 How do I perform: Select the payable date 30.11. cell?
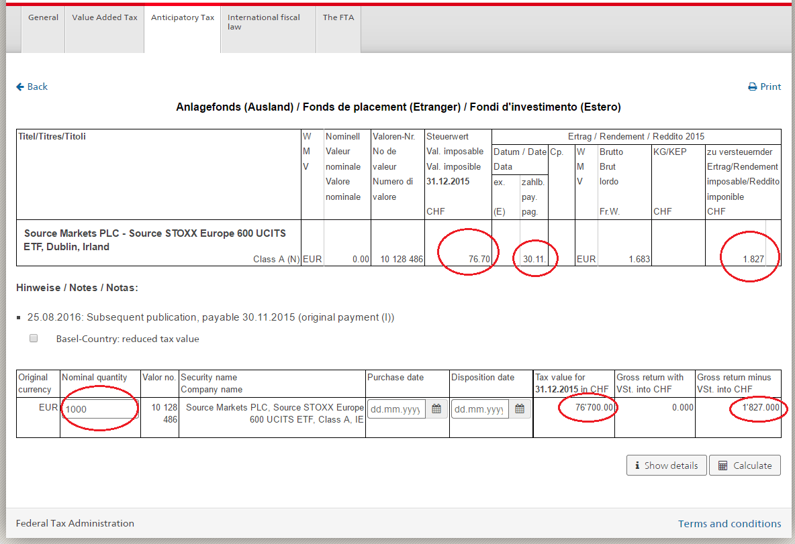click(534, 259)
